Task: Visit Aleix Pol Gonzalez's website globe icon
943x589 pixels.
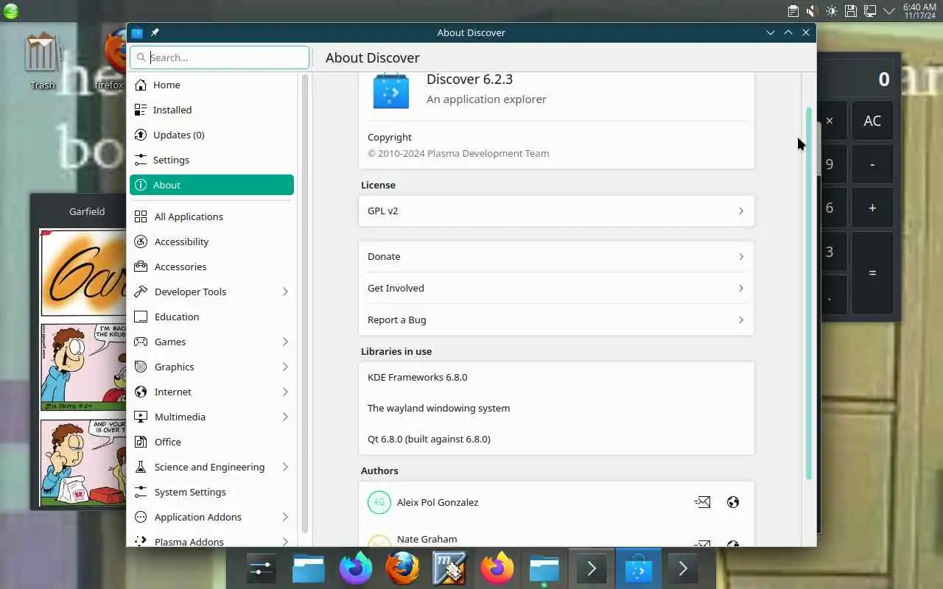Action: pos(732,502)
